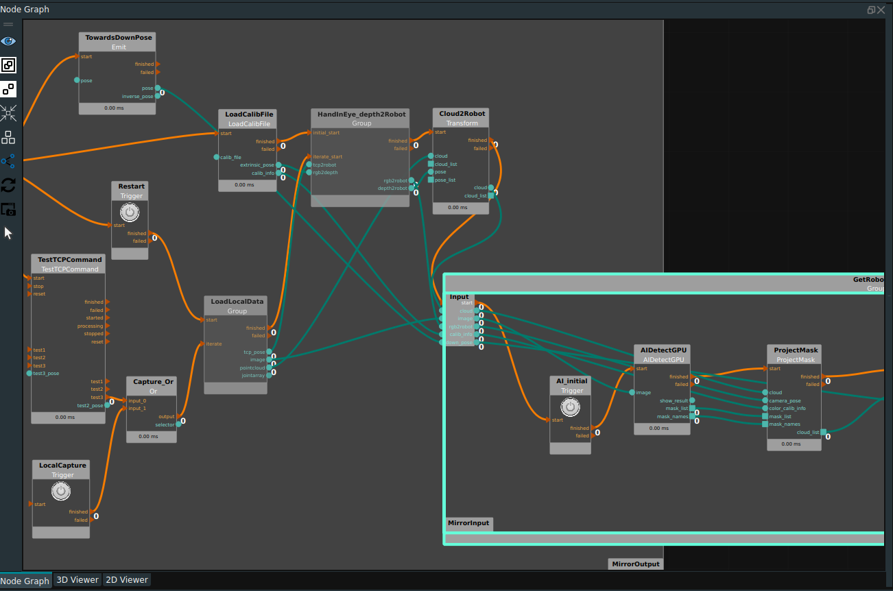The width and height of the screenshot is (893, 591).
Task: Click the screenshot camera icon in the sidebar
Action: coord(8,209)
